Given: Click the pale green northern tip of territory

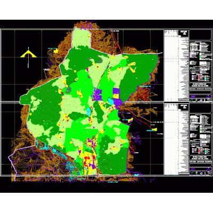Looking at the screenshot, I should pos(82,38).
